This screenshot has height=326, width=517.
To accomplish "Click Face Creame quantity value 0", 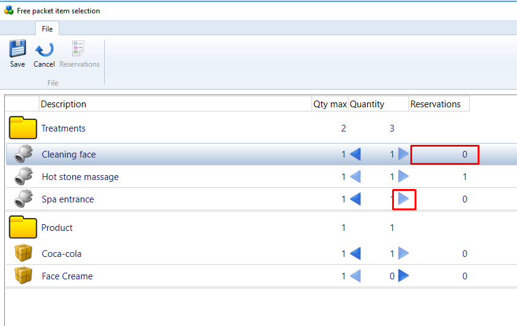I will coord(392,276).
